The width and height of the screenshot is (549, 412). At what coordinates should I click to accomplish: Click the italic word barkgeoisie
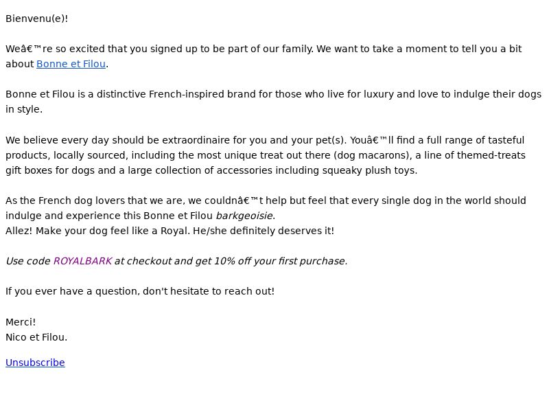pos(244,216)
